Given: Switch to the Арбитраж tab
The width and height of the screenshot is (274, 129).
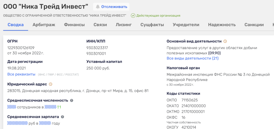Looking at the screenshot, I should pyautogui.click(x=44, y=25).
